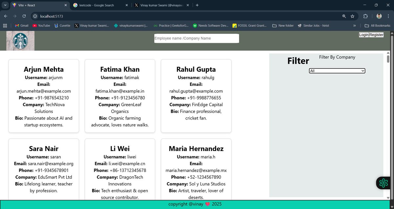Click phone number +86-13712345678
The image size is (394, 209).
(x=128, y=170)
